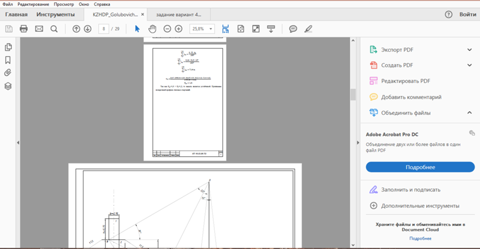Click the Save file icon
This screenshot has height=249, width=480.
pyautogui.click(x=8, y=29)
